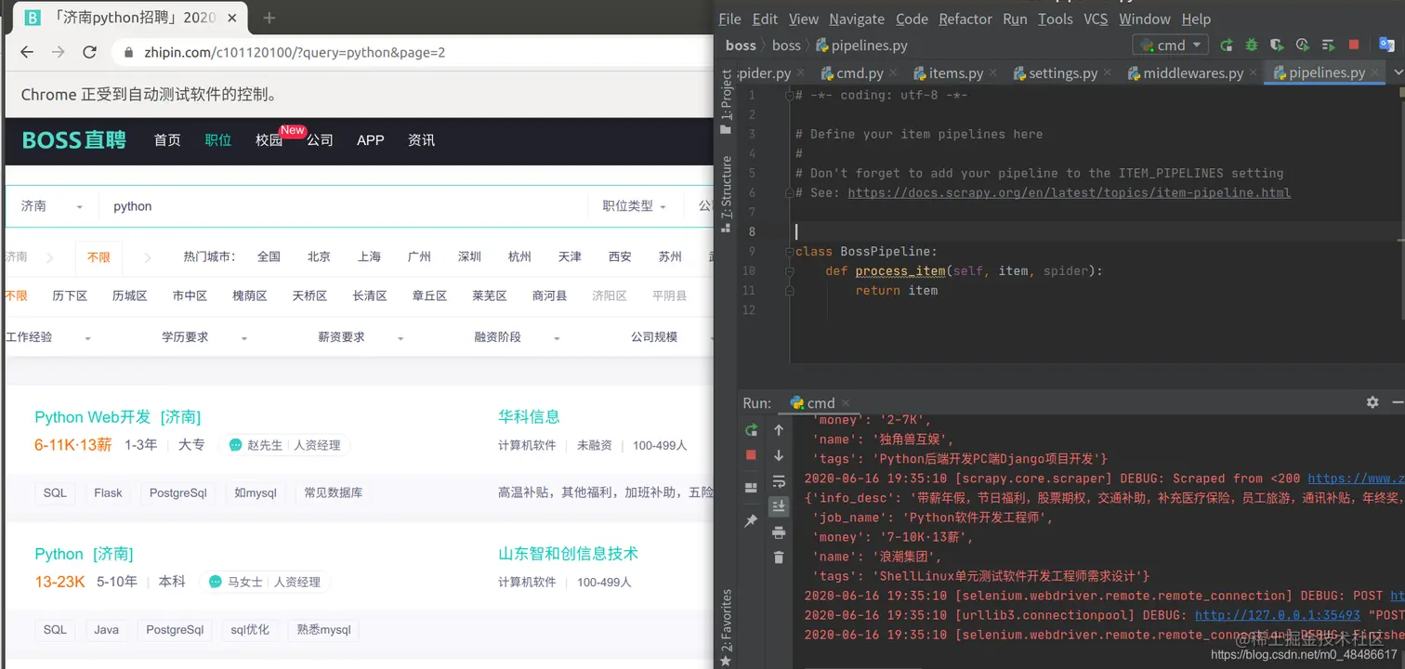
Task: Close the pipelines.py editor tab
Action: 1376,72
